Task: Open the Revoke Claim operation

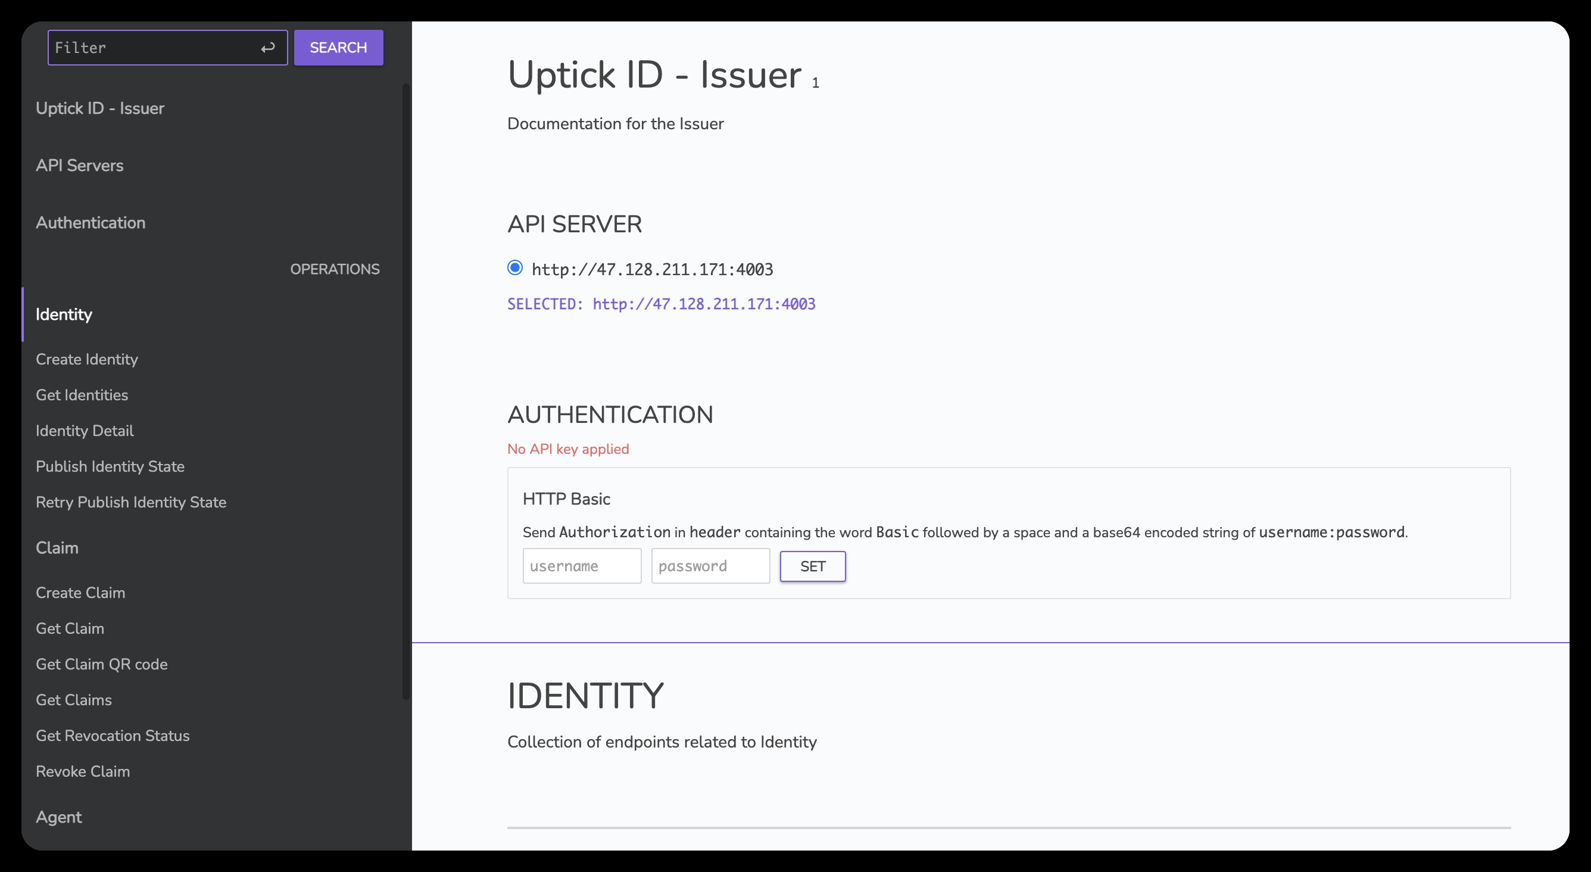Action: (x=83, y=772)
